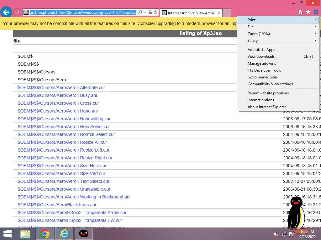Launch Google Chrome from taskbar
Screen dimensions: 321x240
tap(45, 234)
